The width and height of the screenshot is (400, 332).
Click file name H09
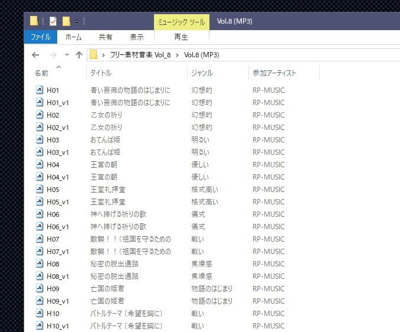pyautogui.click(x=53, y=289)
